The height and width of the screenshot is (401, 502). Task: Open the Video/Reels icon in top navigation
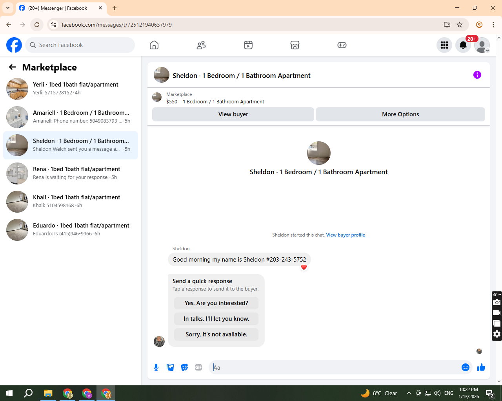point(248,45)
